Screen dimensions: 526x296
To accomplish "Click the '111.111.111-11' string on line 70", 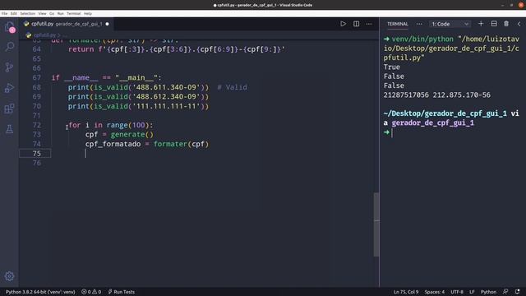I will [x=166, y=106].
